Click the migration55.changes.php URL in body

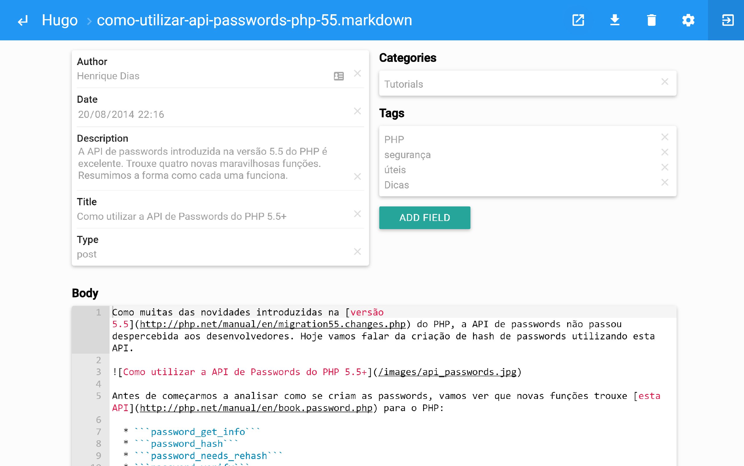coord(273,324)
